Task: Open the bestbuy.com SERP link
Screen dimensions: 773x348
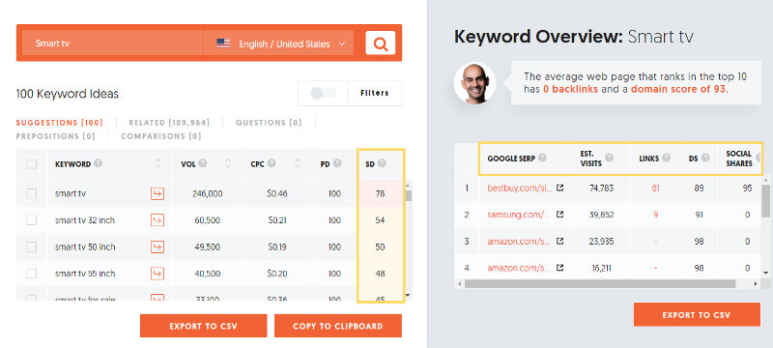Action: click(519, 188)
